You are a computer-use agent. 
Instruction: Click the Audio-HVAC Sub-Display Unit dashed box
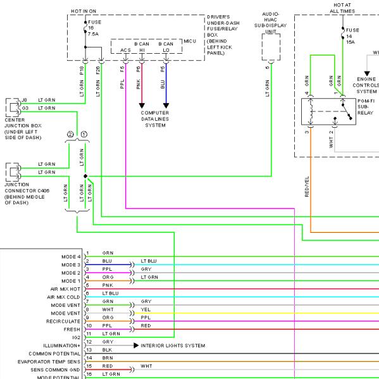[271, 47]
